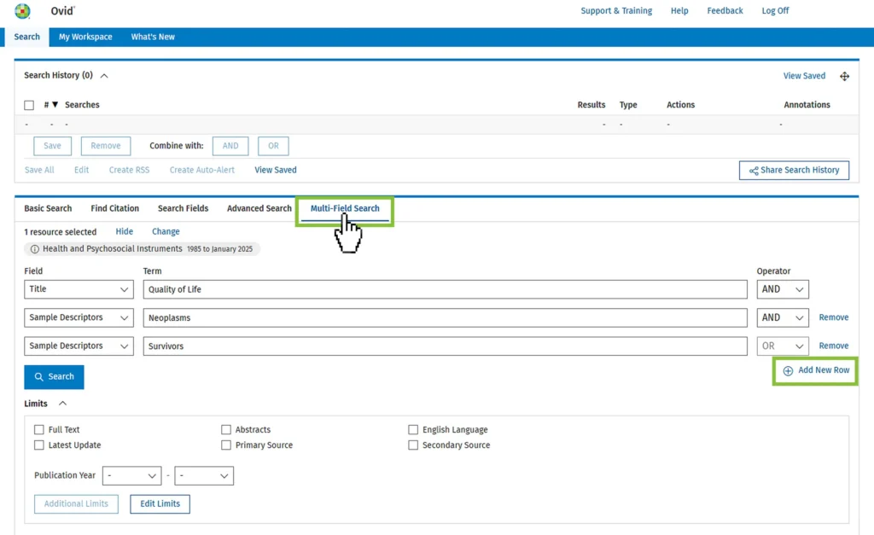Open the Publication Year start dropdown
This screenshot has width=874, height=535.
click(132, 476)
